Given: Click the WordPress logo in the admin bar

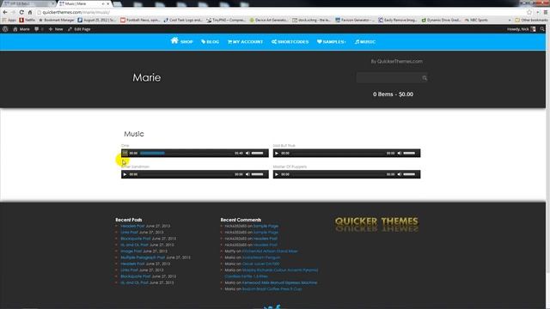Looking at the screenshot, I should pos(5,29).
